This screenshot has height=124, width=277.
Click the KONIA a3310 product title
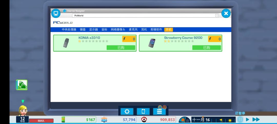(89, 38)
